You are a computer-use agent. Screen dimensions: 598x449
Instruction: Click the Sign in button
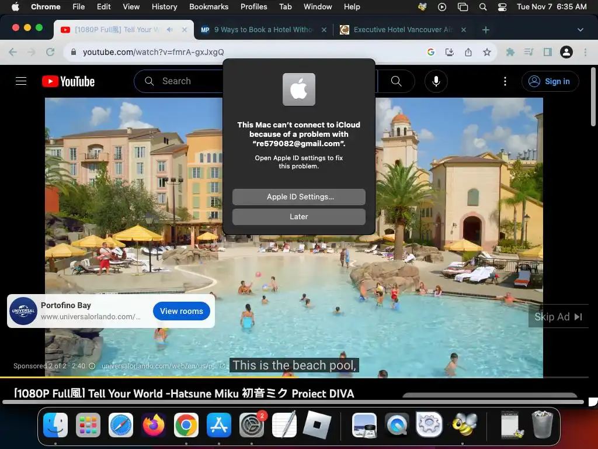550,81
